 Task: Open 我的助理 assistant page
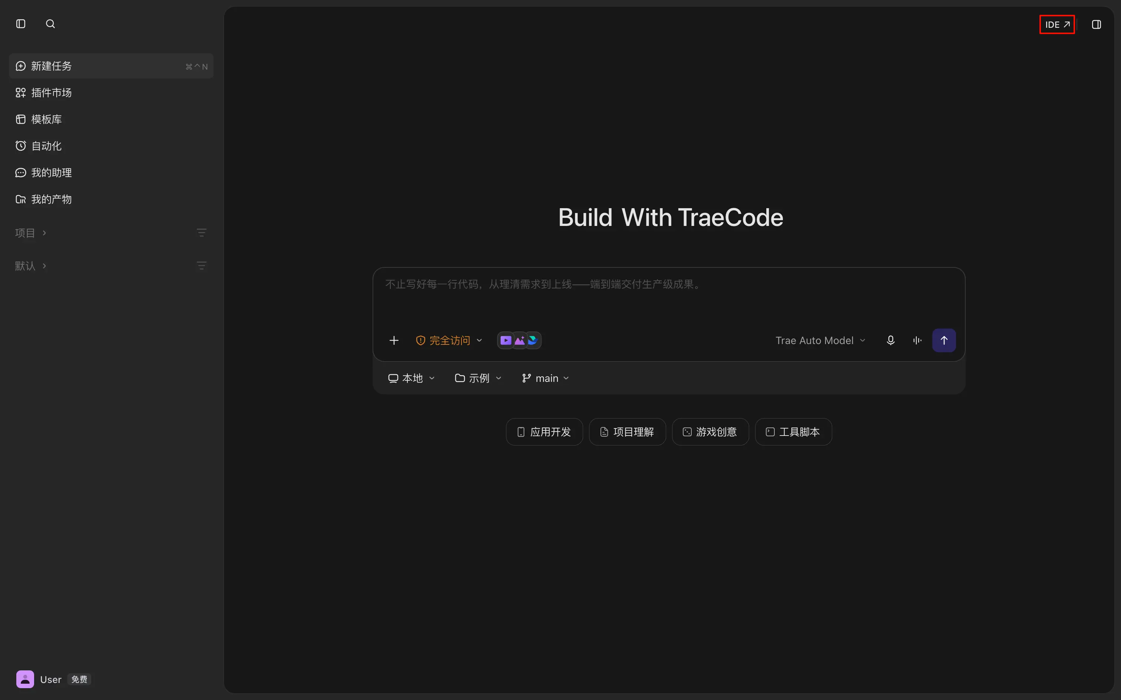(111, 173)
